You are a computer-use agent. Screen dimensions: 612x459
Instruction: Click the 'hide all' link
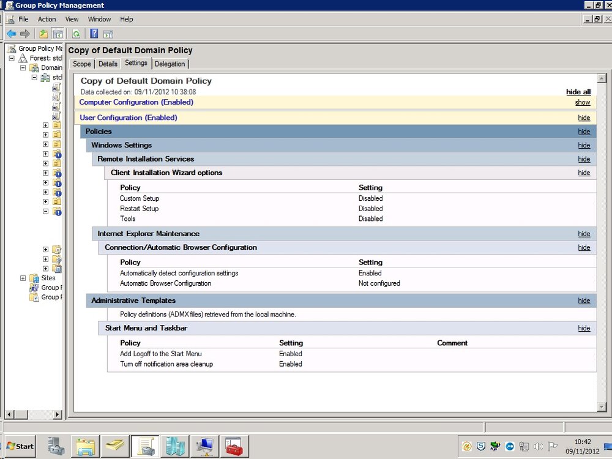578,92
